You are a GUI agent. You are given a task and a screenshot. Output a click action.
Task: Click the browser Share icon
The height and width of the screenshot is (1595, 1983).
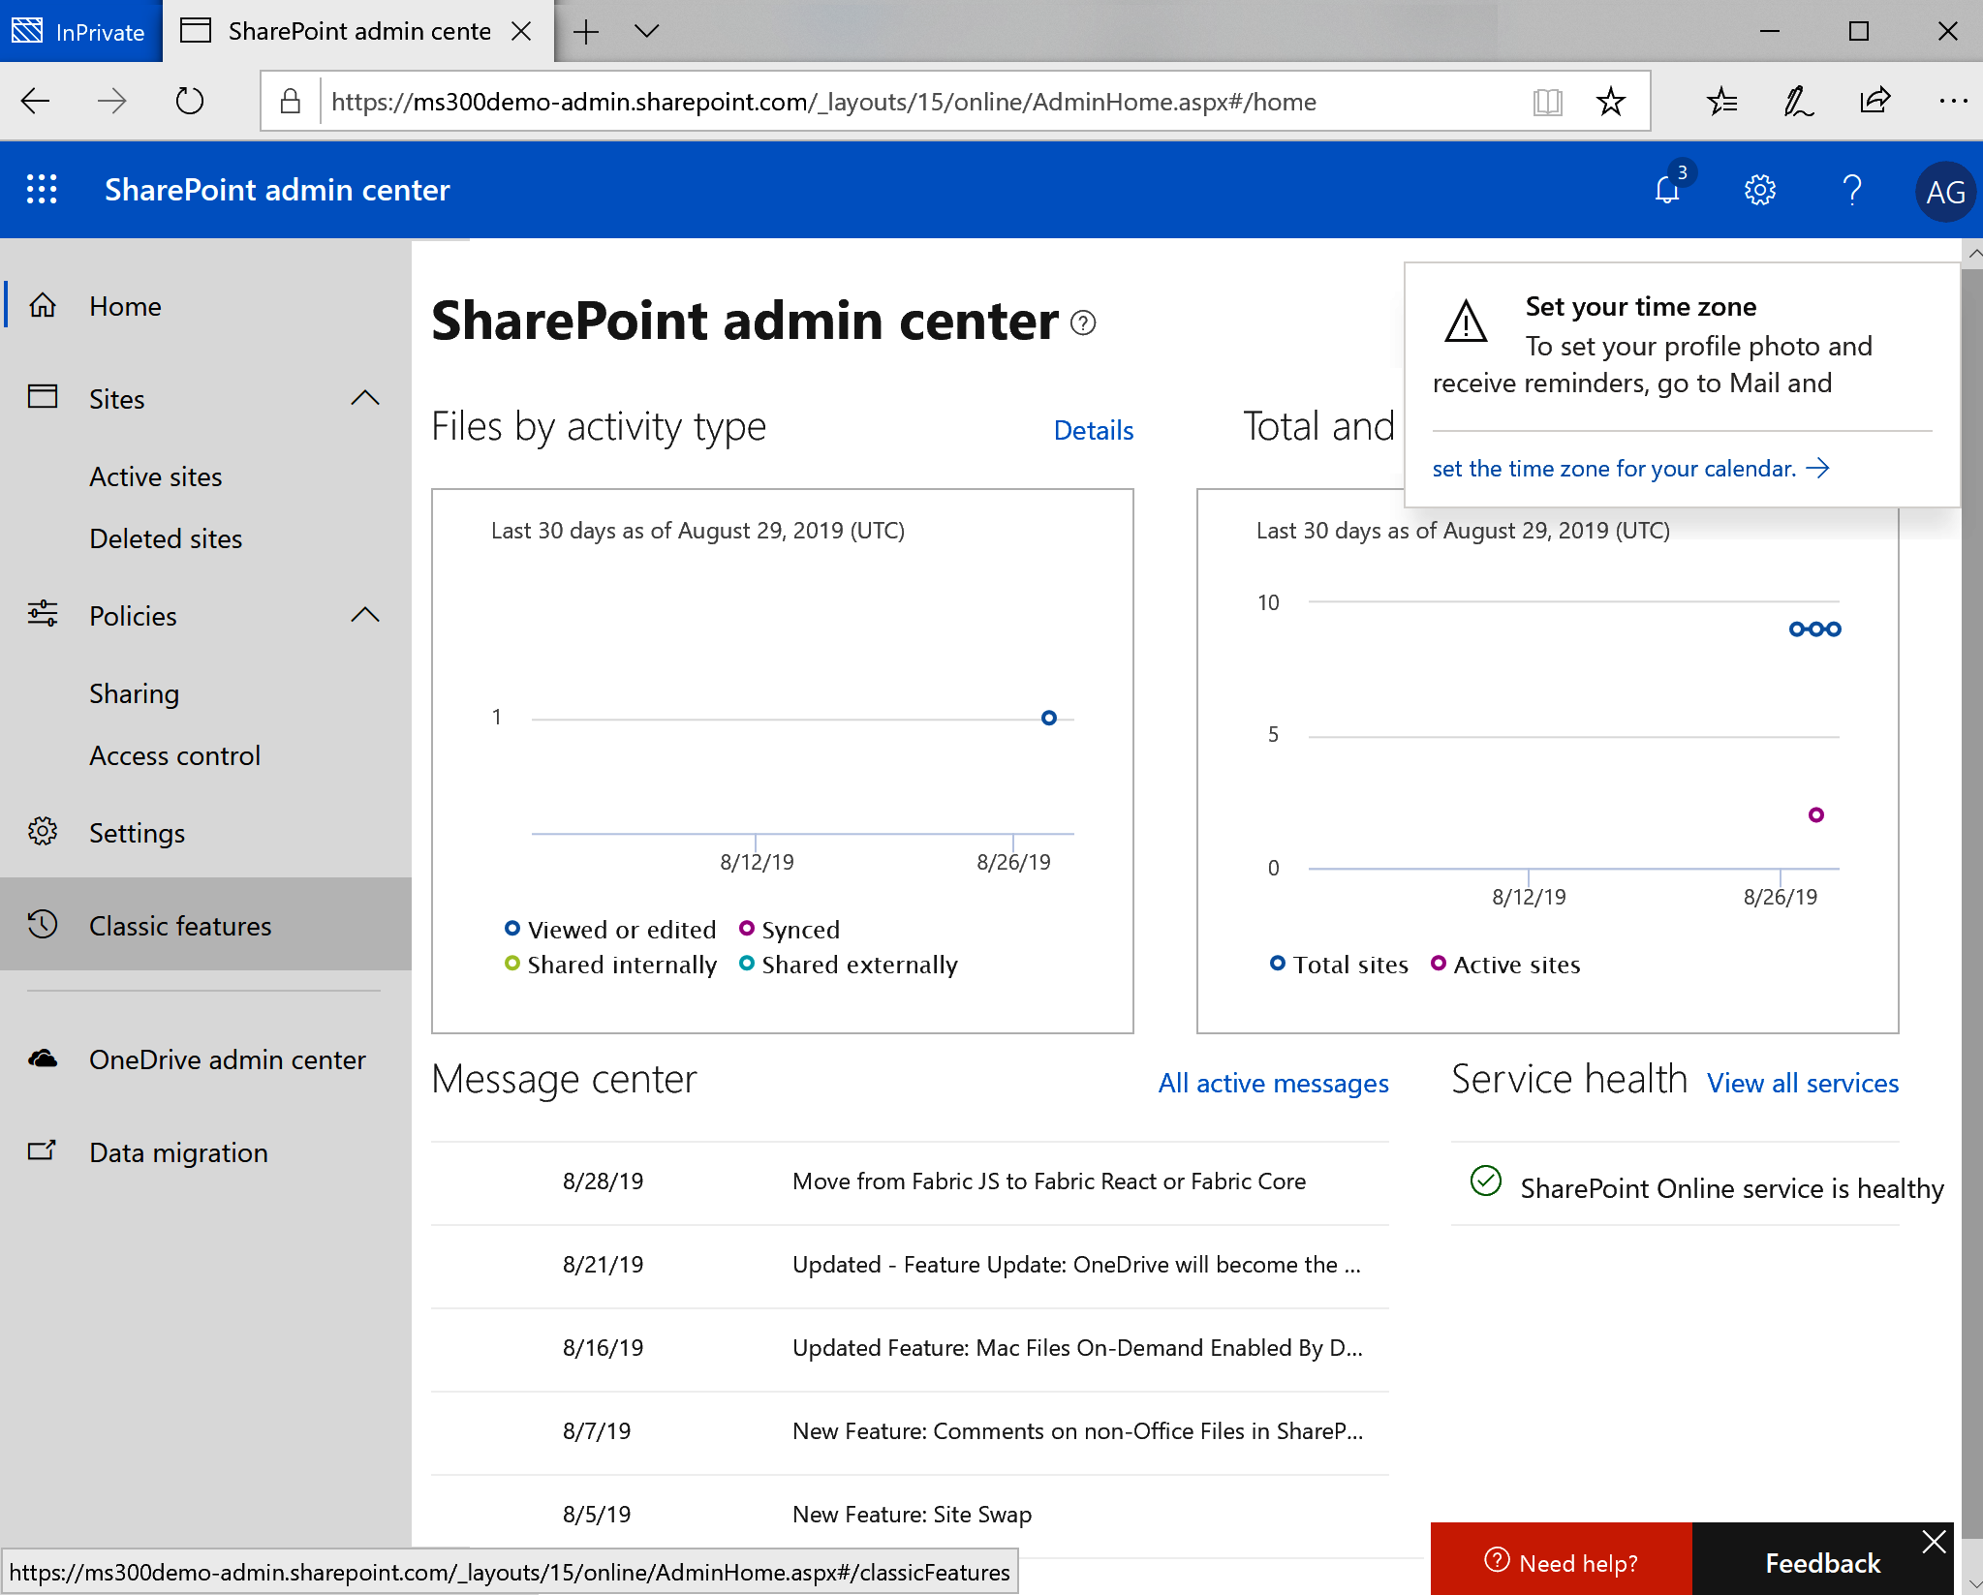[1875, 101]
